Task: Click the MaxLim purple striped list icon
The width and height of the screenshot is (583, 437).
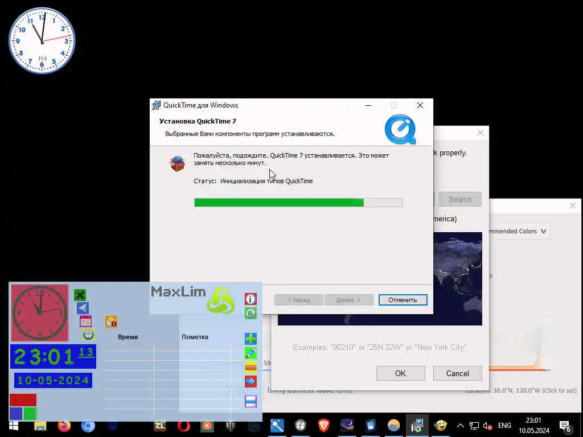Action: [251, 401]
